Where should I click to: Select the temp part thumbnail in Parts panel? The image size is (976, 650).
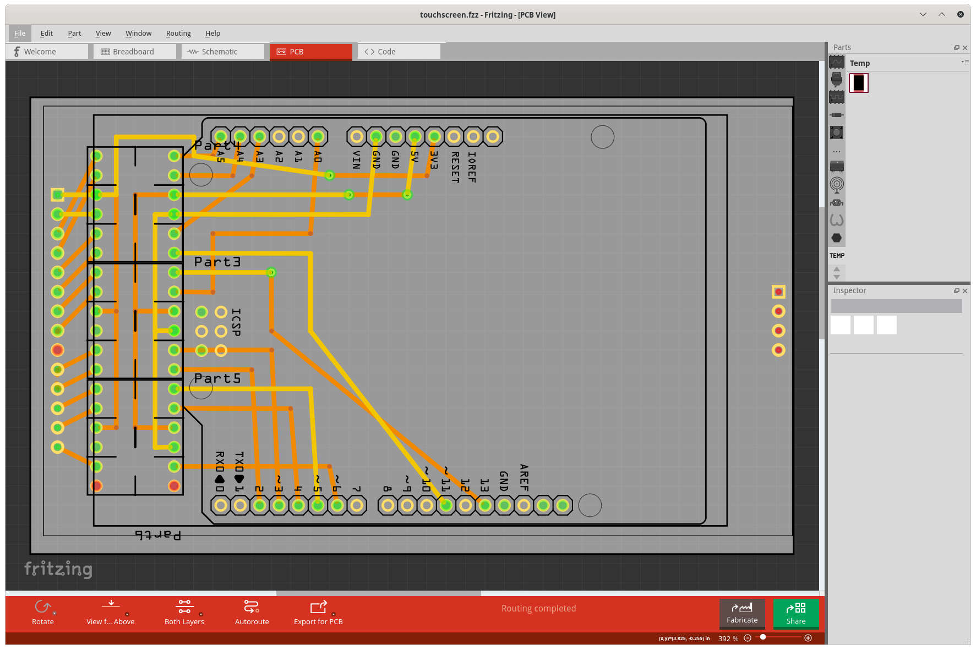(859, 82)
